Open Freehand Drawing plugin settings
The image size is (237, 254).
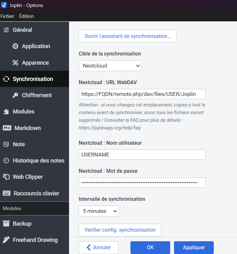(34, 240)
